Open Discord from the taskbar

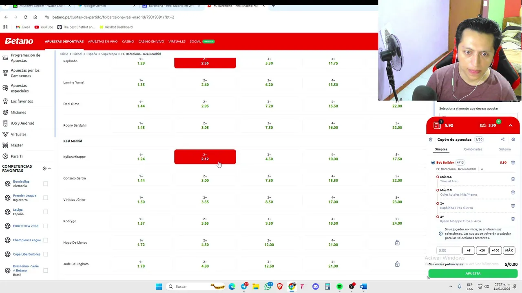click(315, 286)
